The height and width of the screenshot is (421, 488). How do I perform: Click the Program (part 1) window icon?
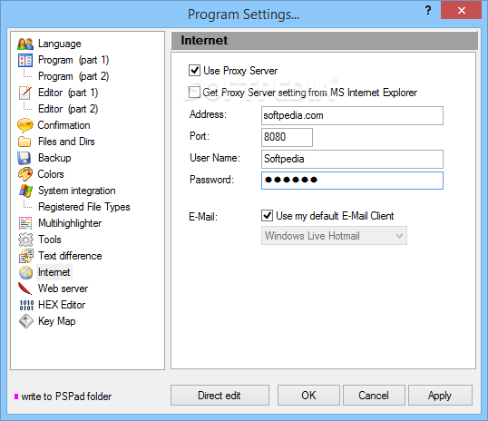click(x=25, y=61)
